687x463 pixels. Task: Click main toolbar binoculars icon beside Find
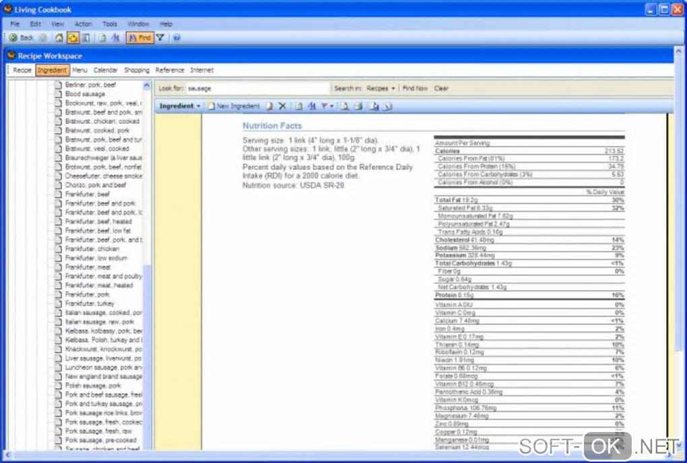point(116,38)
